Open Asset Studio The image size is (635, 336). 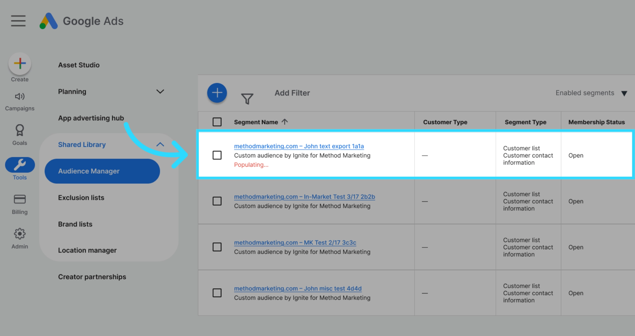tap(79, 65)
